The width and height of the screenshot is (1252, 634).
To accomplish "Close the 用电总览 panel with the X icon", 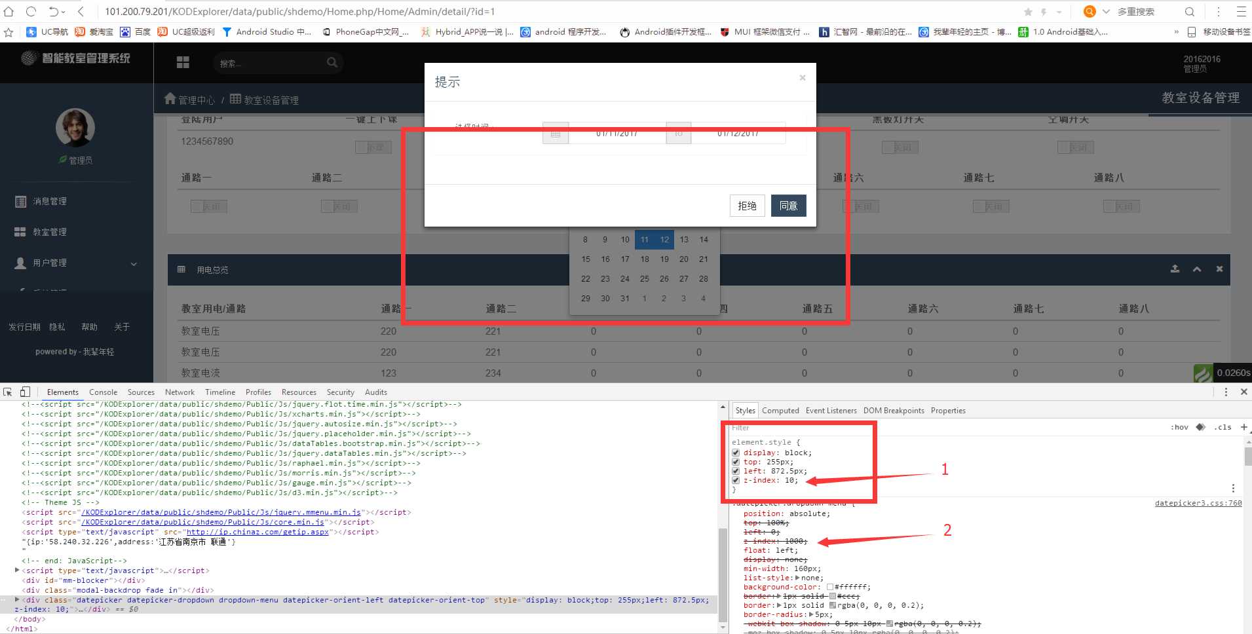I will click(1219, 269).
